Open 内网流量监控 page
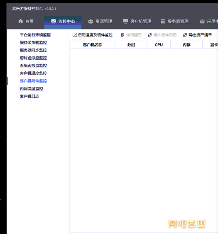The height and width of the screenshot is (234, 218). [32, 89]
